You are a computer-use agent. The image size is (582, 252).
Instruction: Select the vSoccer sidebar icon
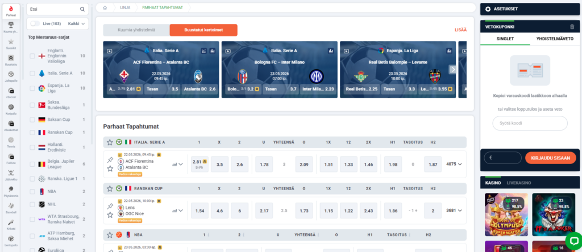click(x=11, y=90)
